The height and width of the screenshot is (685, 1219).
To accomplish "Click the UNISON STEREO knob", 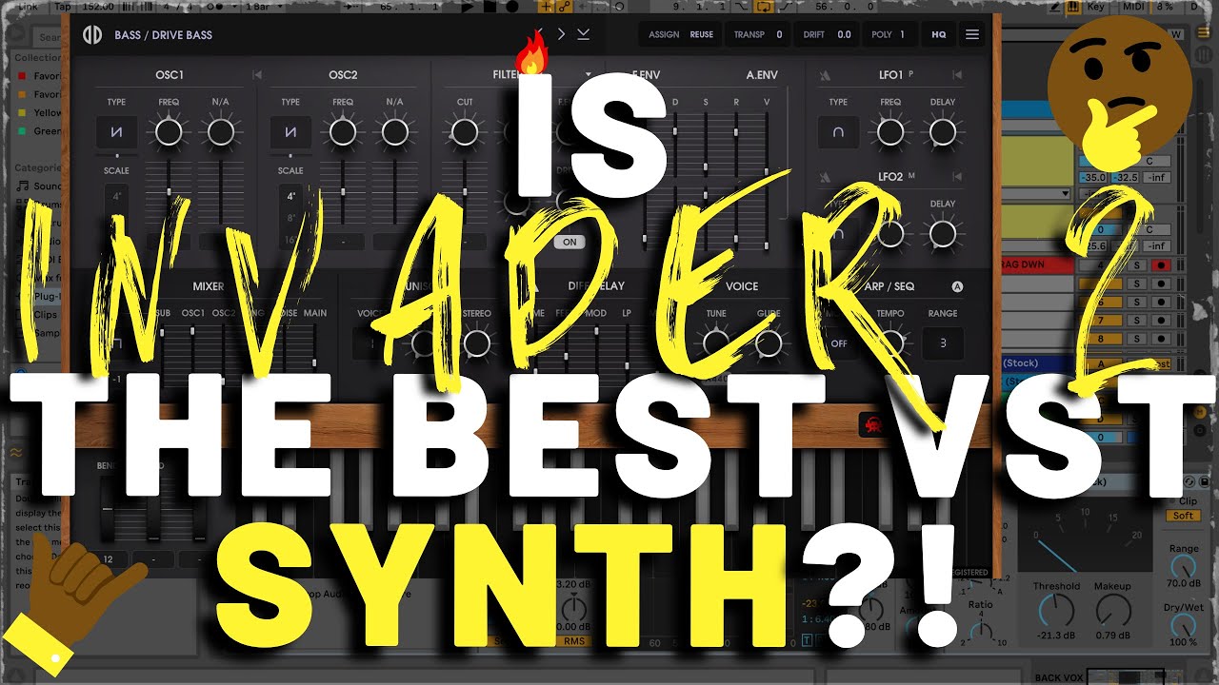I will click(476, 343).
